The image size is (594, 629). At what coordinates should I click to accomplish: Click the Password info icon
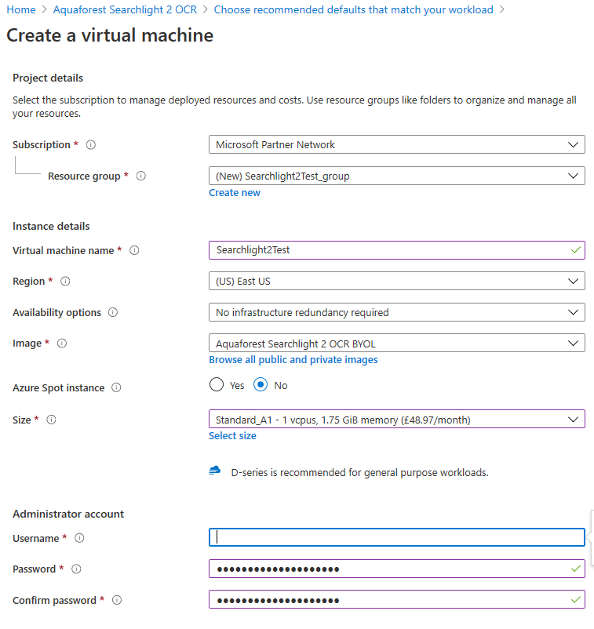pyautogui.click(x=76, y=569)
